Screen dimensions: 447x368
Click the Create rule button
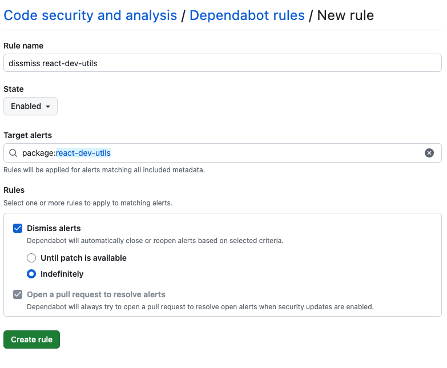click(31, 339)
